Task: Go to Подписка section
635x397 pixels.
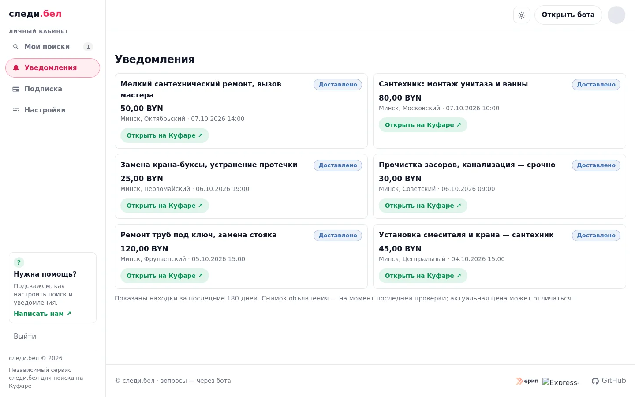Action: pyautogui.click(x=52, y=89)
